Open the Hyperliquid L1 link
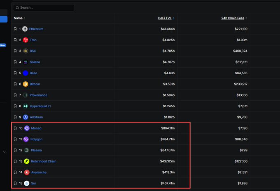Image resolution: width=280 pixels, height=191 pixels. click(x=40, y=106)
